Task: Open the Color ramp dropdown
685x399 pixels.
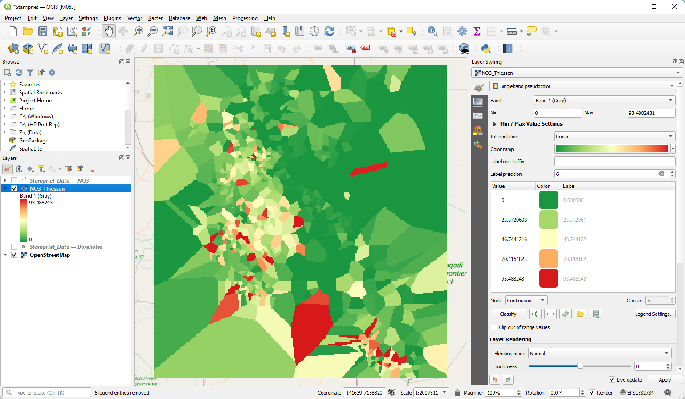Action: pyautogui.click(x=673, y=149)
